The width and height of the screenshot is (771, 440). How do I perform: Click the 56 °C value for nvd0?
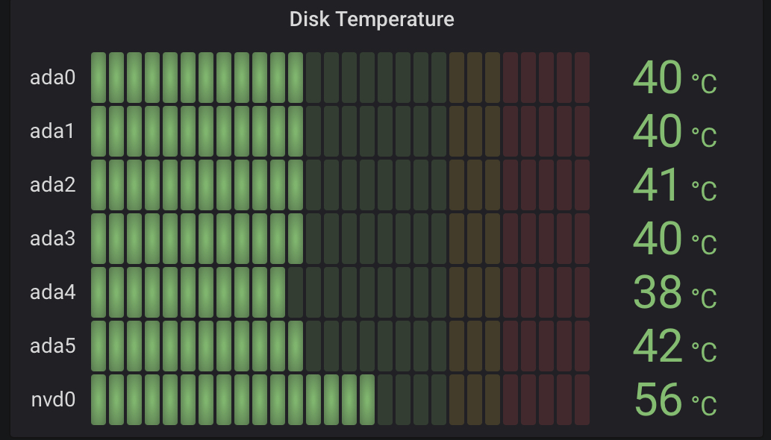pyautogui.click(x=675, y=399)
